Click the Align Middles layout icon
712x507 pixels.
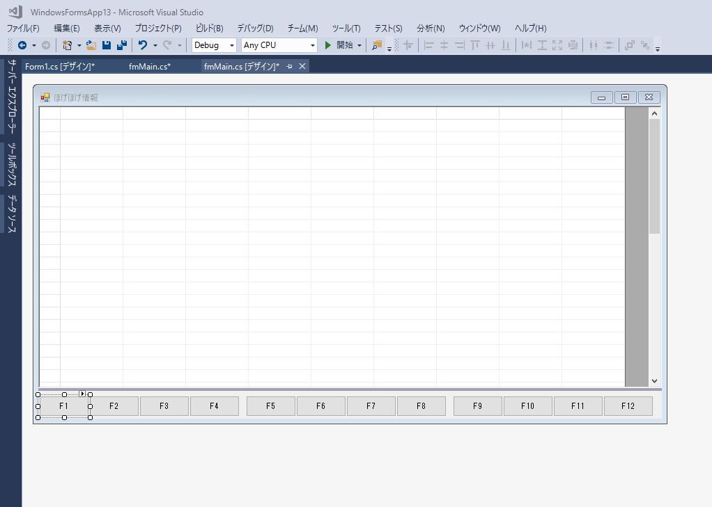[490, 45]
